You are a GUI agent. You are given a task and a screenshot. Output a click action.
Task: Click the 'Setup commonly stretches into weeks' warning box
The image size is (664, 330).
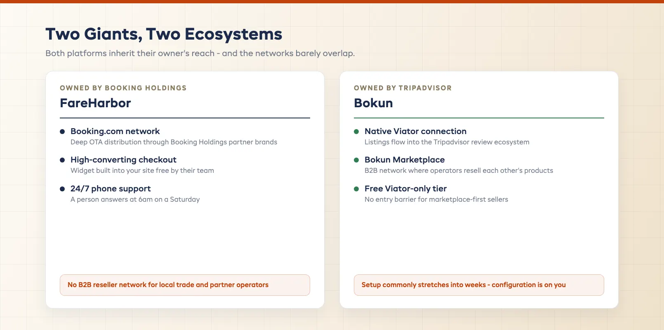pyautogui.click(x=479, y=285)
